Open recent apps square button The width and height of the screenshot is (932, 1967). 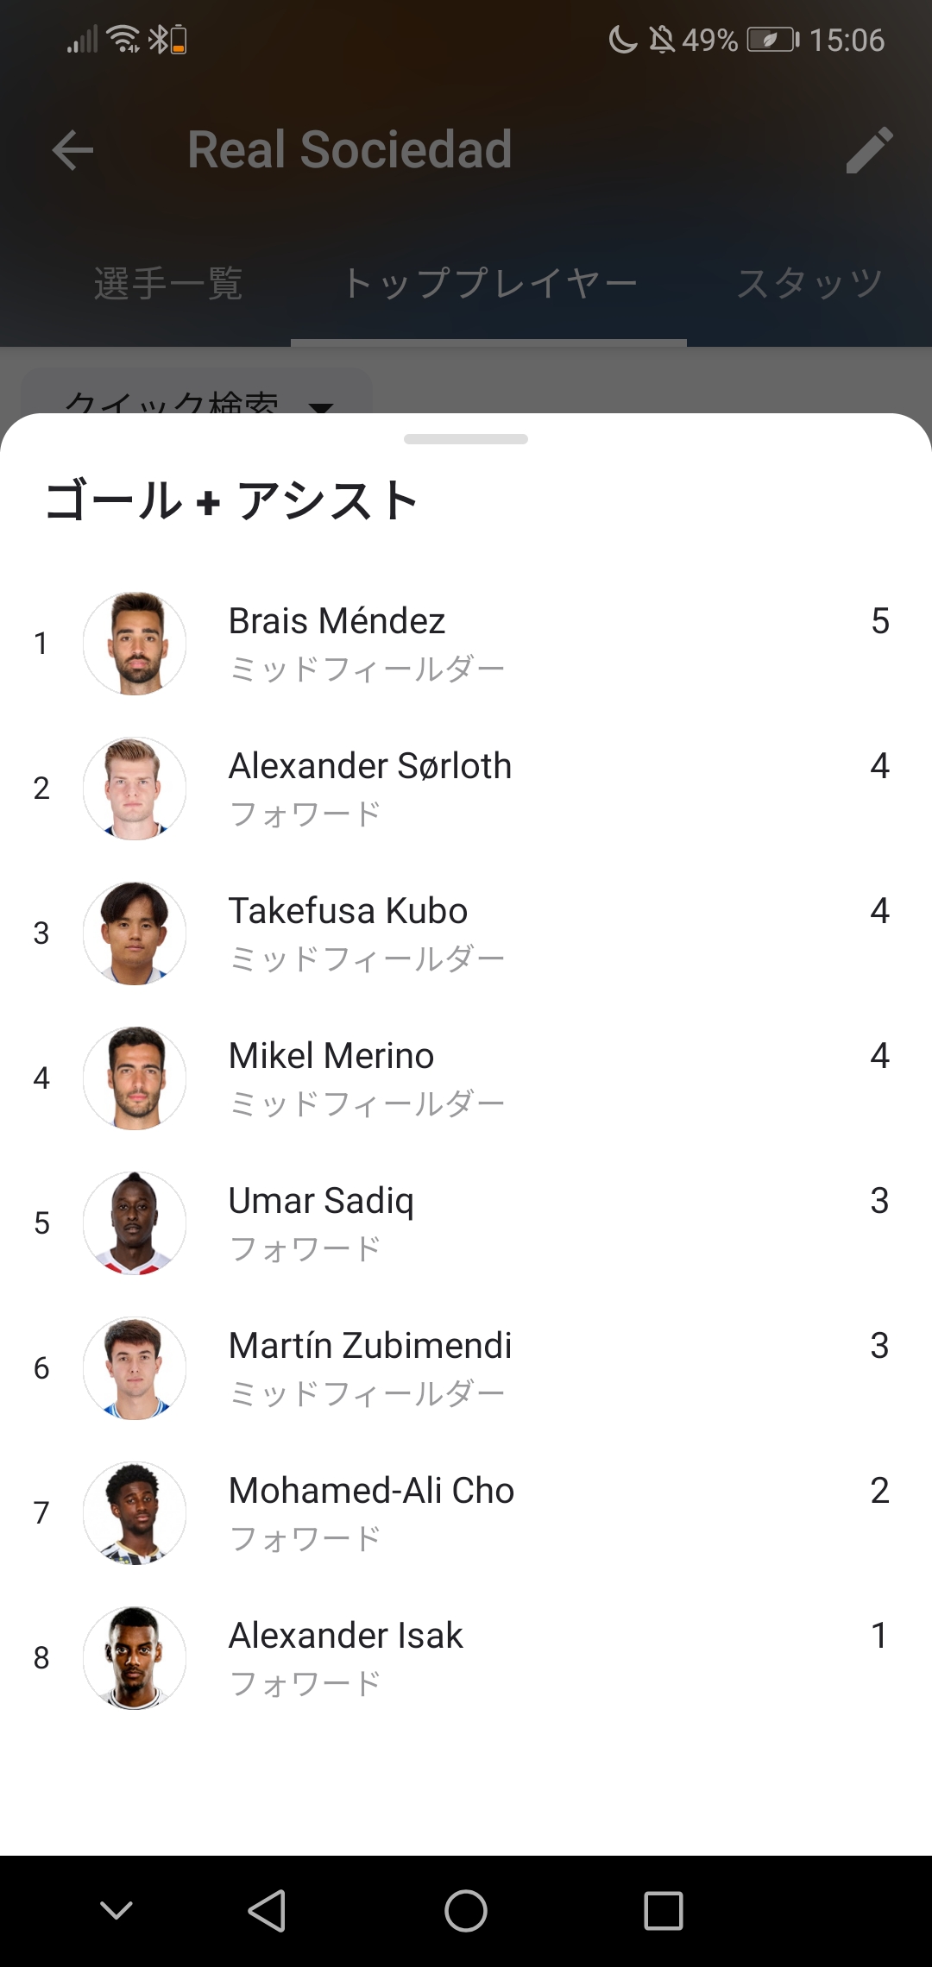(663, 1910)
